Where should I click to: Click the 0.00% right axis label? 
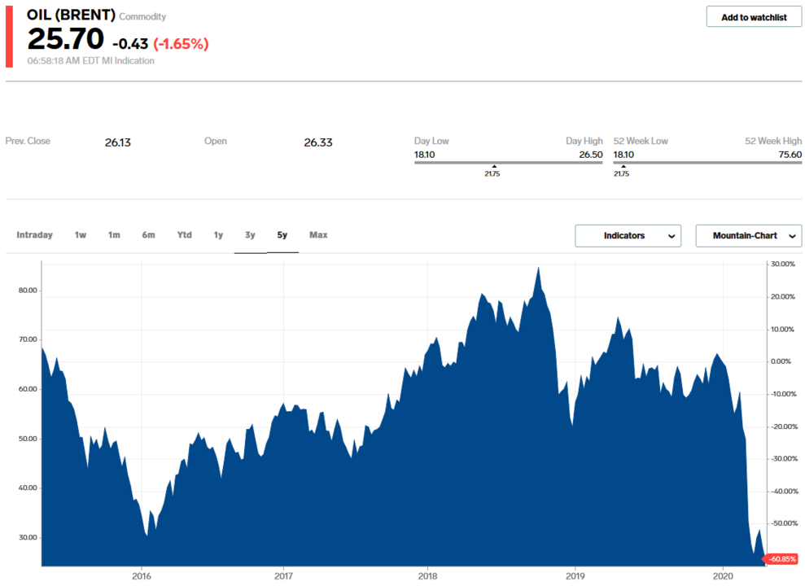(x=781, y=361)
